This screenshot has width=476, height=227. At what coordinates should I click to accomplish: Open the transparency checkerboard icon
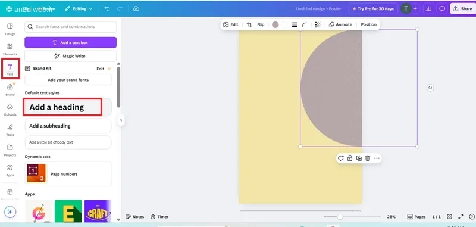(318, 24)
